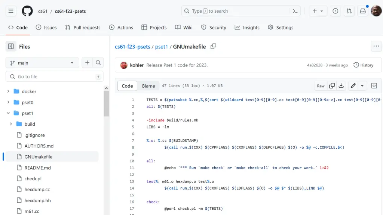Switch to Code view toggle
The width and height of the screenshot is (383, 215).
coord(127,86)
